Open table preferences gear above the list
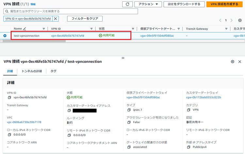245x154 pixels. [x=240, y=20]
